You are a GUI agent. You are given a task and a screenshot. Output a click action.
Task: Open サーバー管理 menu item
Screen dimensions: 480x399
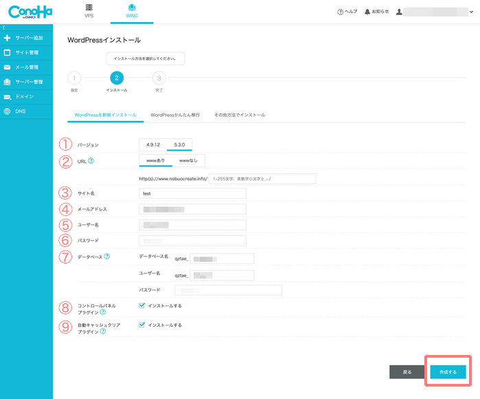26,82
